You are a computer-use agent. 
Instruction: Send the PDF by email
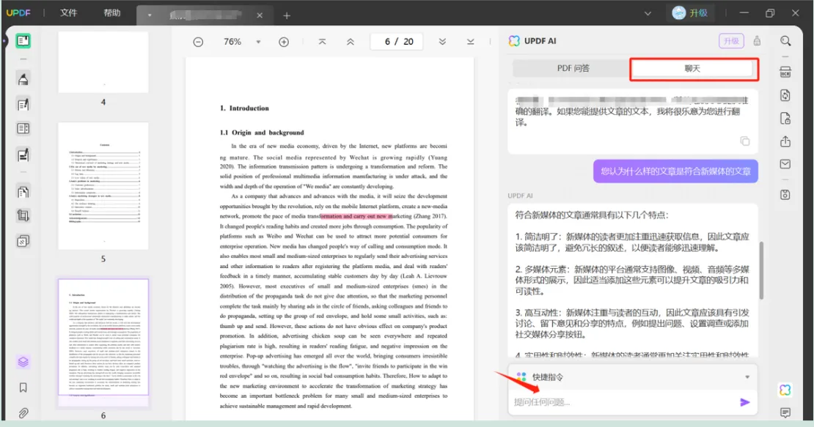(785, 164)
